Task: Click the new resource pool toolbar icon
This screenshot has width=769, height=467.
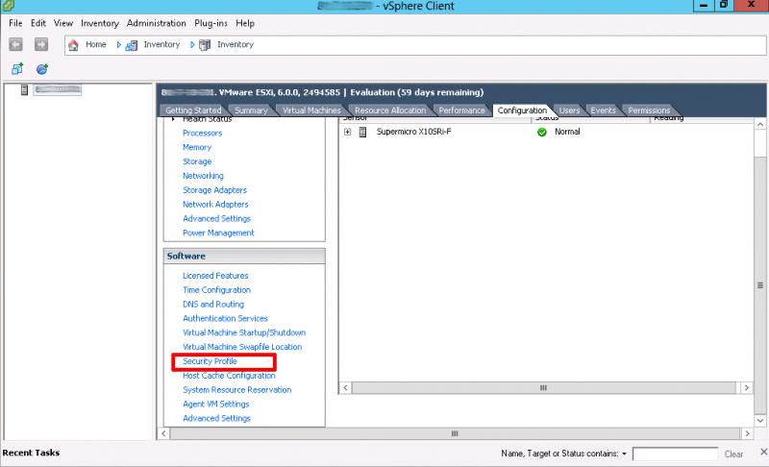Action: click(x=42, y=68)
